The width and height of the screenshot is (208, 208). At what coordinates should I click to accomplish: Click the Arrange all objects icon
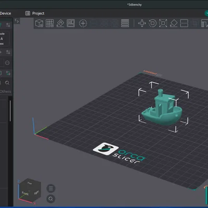coord(71,23)
